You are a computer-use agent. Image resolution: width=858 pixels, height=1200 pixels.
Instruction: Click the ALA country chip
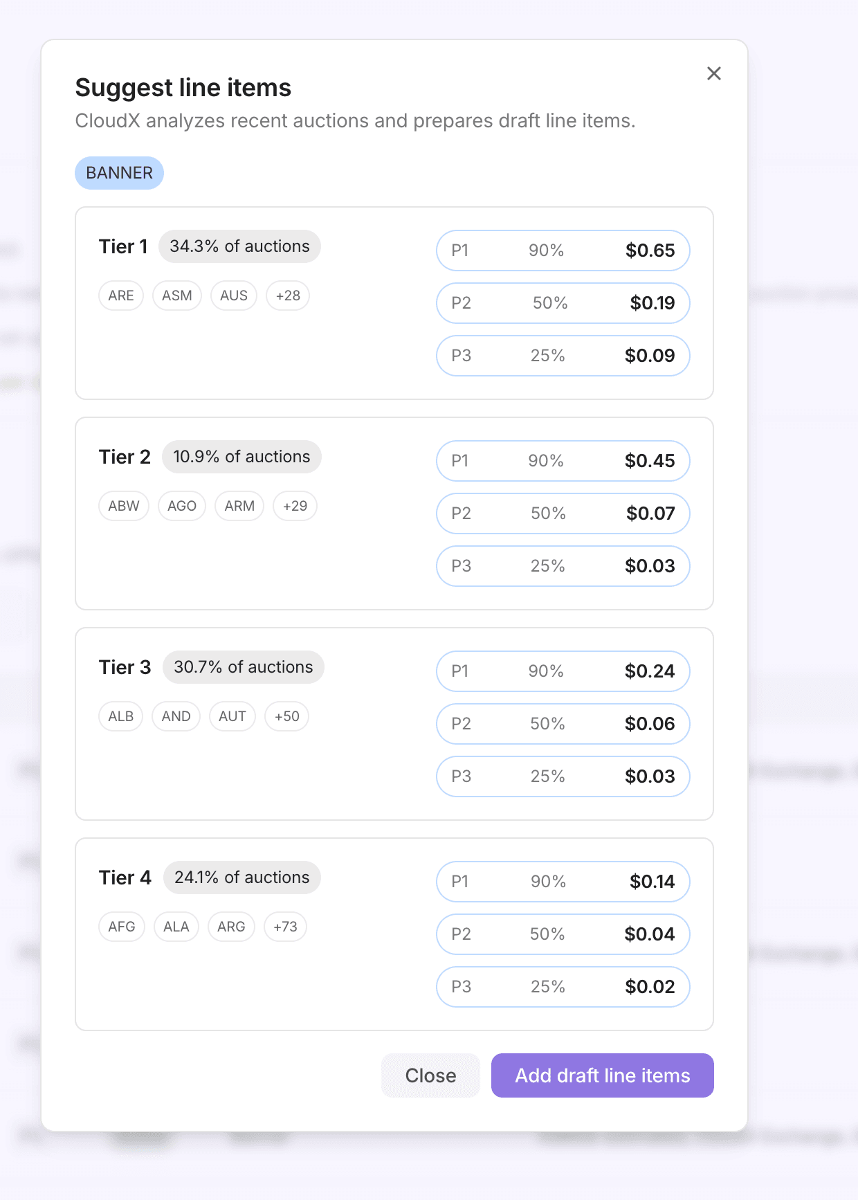(x=176, y=927)
